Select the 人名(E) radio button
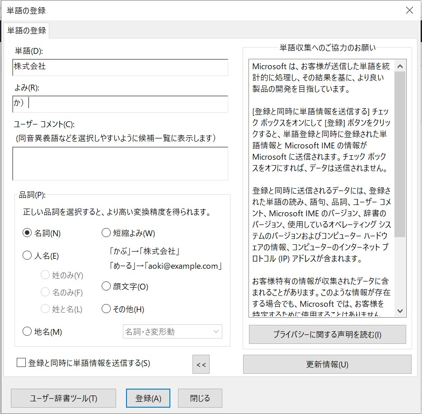422x414 pixels. (x=27, y=255)
